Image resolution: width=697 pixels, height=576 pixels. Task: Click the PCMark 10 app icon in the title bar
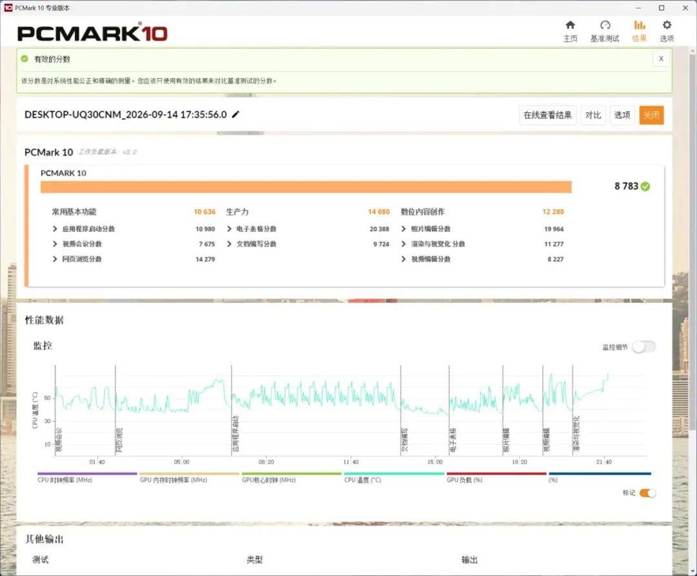pyautogui.click(x=8, y=8)
